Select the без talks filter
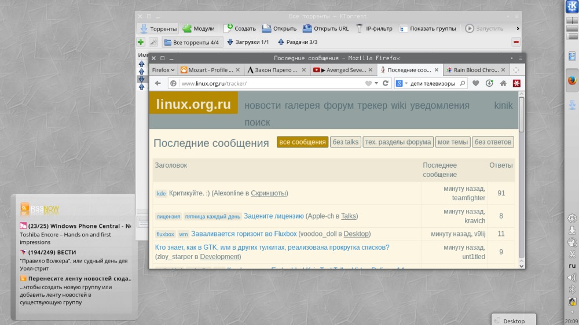The image size is (579, 325). coord(345,142)
